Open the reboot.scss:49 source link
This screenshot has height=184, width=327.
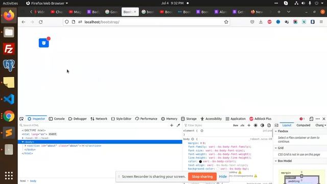point(261,139)
